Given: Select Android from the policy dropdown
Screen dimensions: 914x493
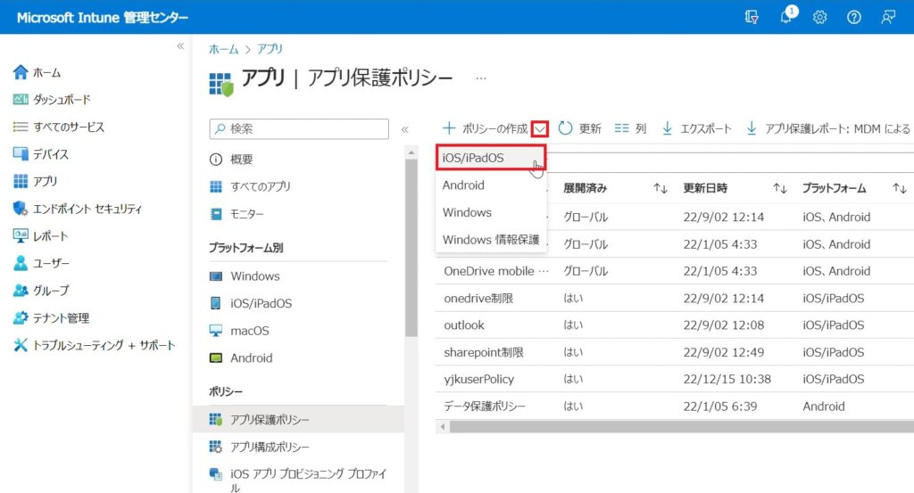Looking at the screenshot, I should click(x=491, y=185).
